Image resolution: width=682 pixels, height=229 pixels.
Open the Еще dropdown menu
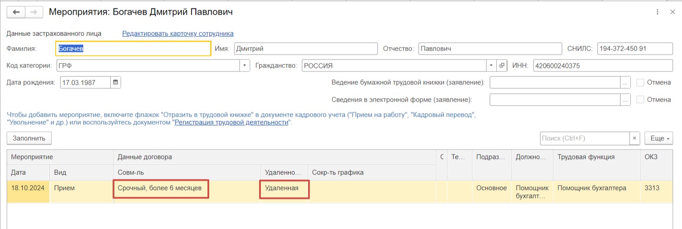pyautogui.click(x=658, y=138)
